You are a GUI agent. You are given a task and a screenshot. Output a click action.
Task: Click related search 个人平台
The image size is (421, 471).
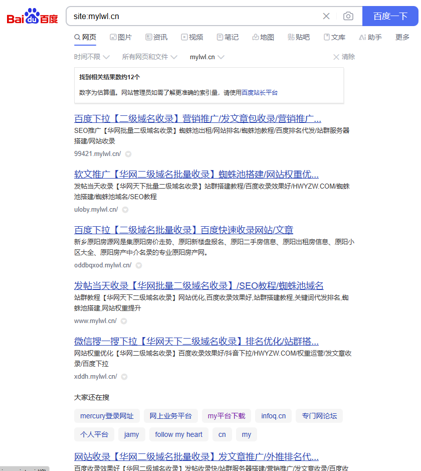(x=94, y=434)
